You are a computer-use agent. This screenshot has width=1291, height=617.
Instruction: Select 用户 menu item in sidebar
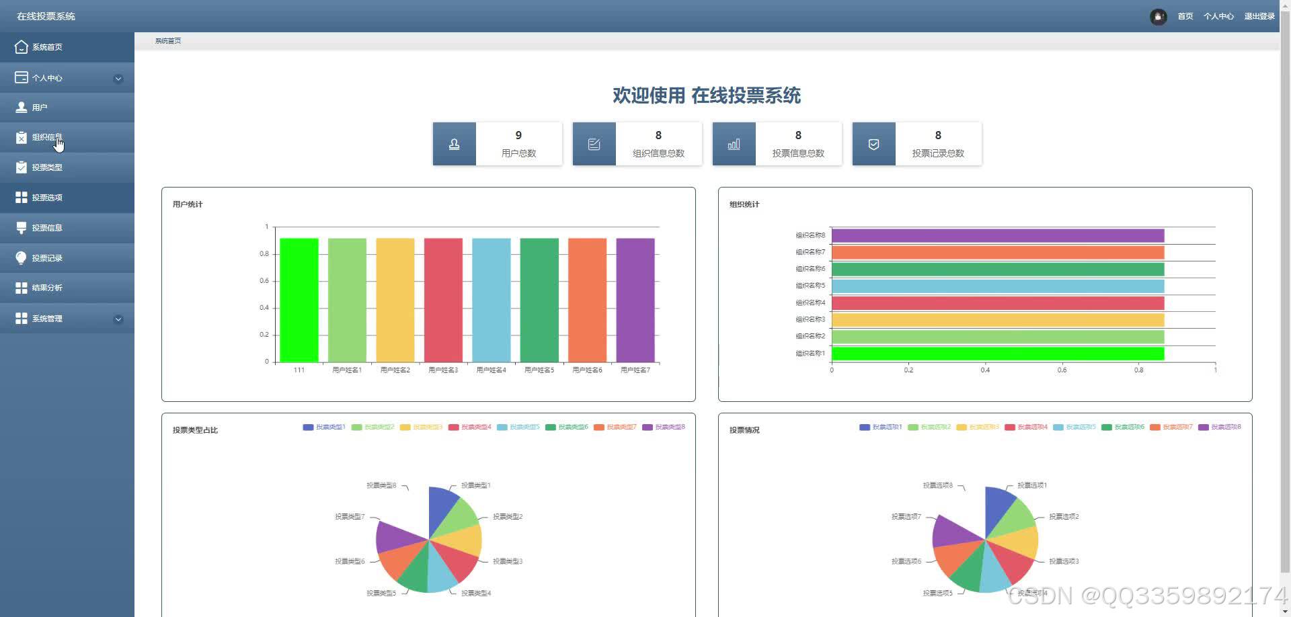67,108
